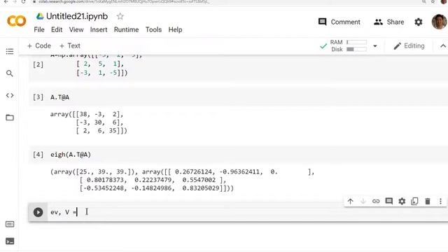Image resolution: width=448 pixels, height=252 pixels.
Task: Open the Tools menu
Action: point(153,29)
